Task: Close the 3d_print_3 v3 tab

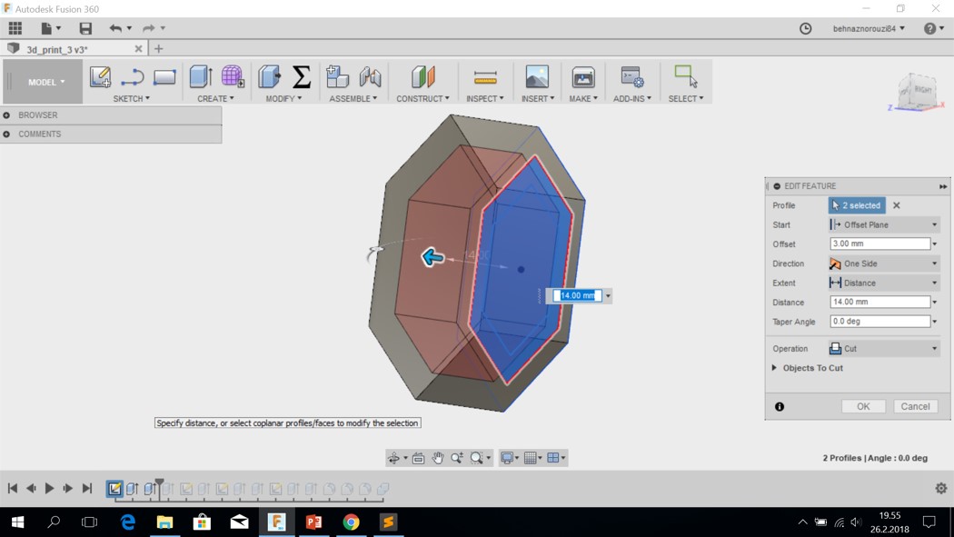Action: (x=138, y=49)
